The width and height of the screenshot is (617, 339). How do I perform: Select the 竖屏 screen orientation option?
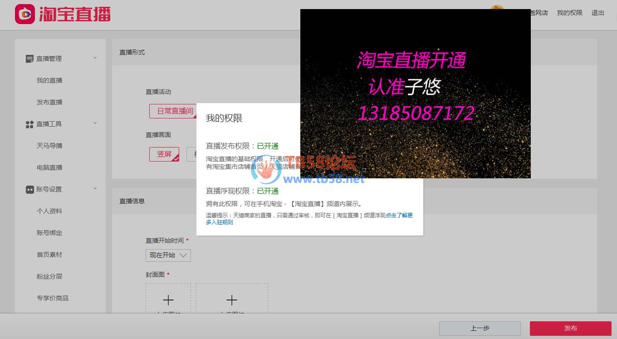click(x=164, y=154)
